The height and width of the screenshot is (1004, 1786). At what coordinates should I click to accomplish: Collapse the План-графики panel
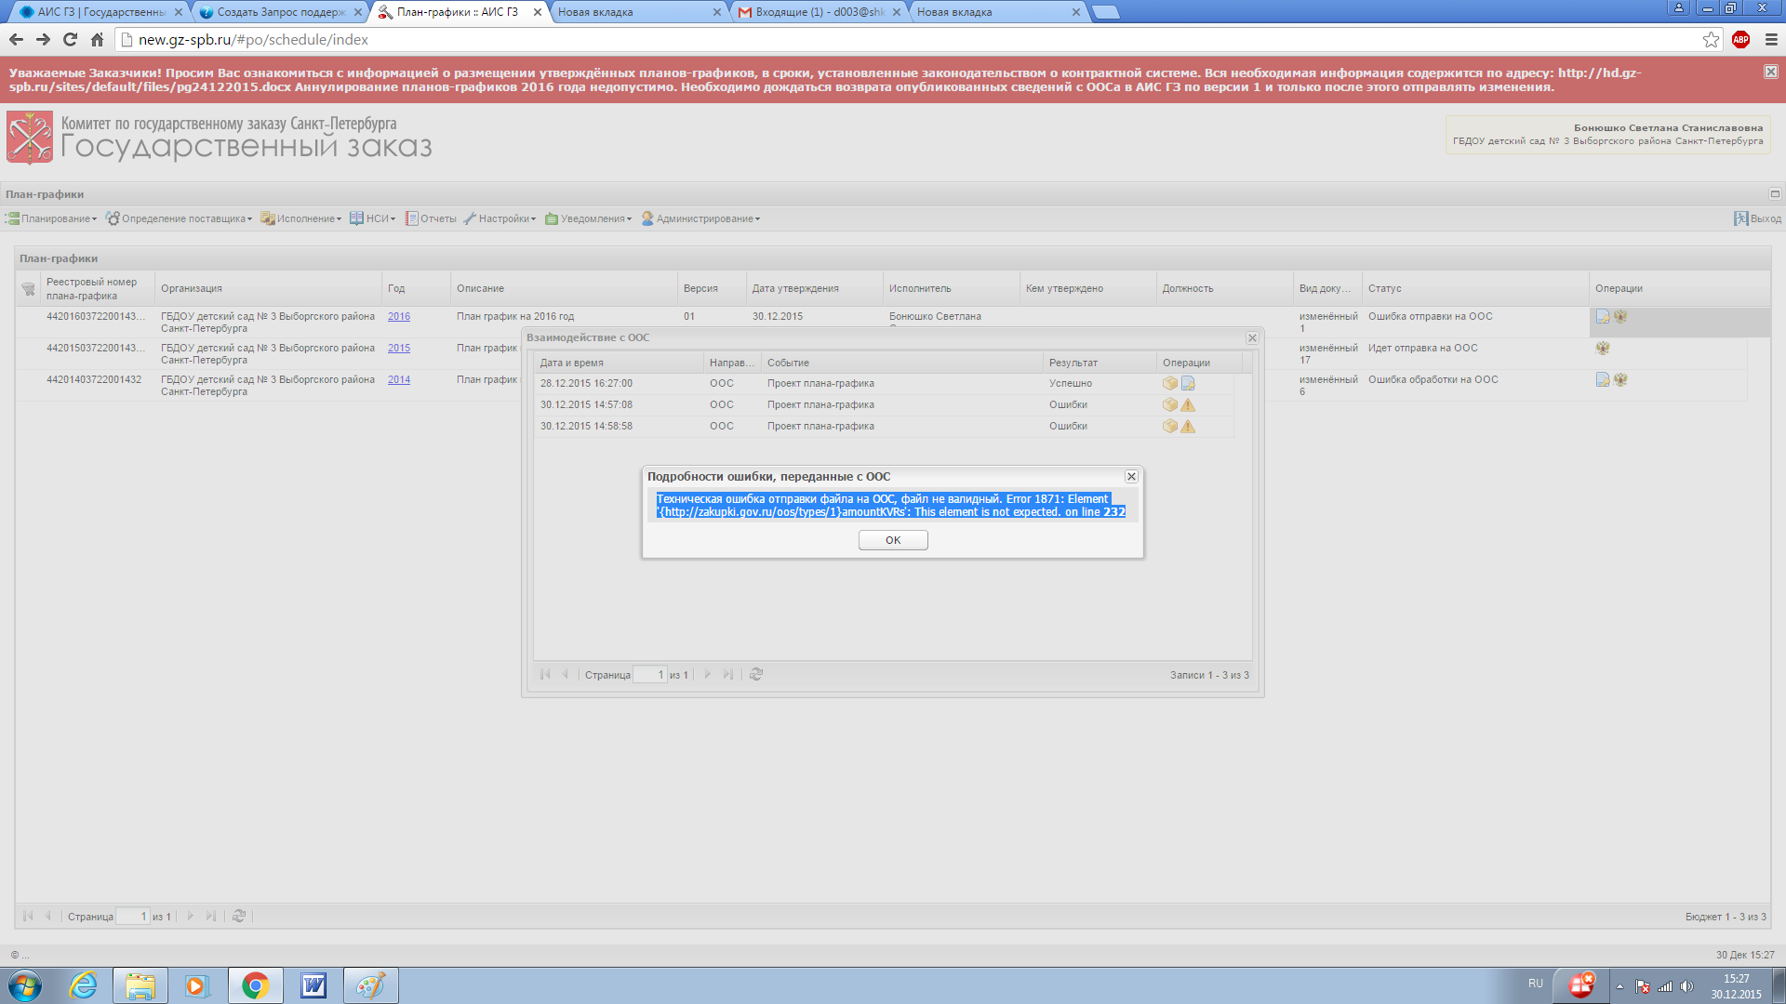[1774, 194]
